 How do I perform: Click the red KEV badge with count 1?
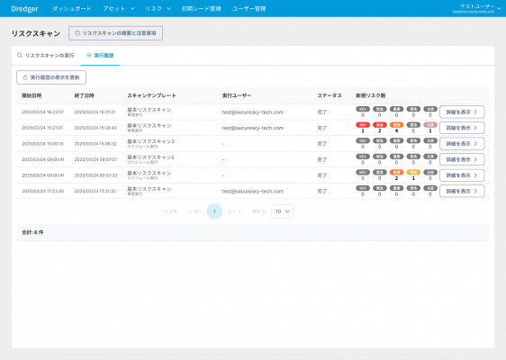click(363, 125)
